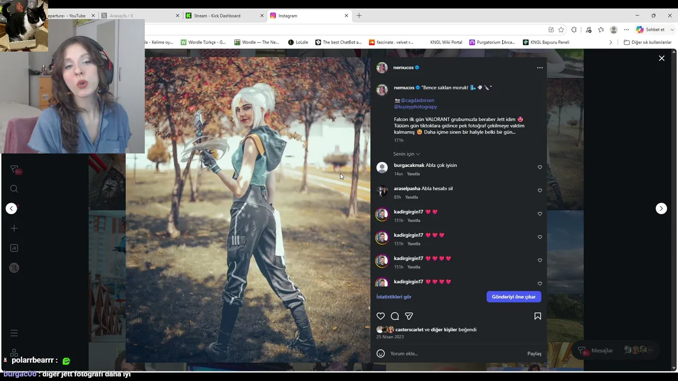Open the comment bubble icon under the post

(395, 316)
